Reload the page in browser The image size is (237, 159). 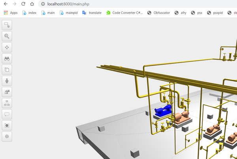(x=23, y=4)
